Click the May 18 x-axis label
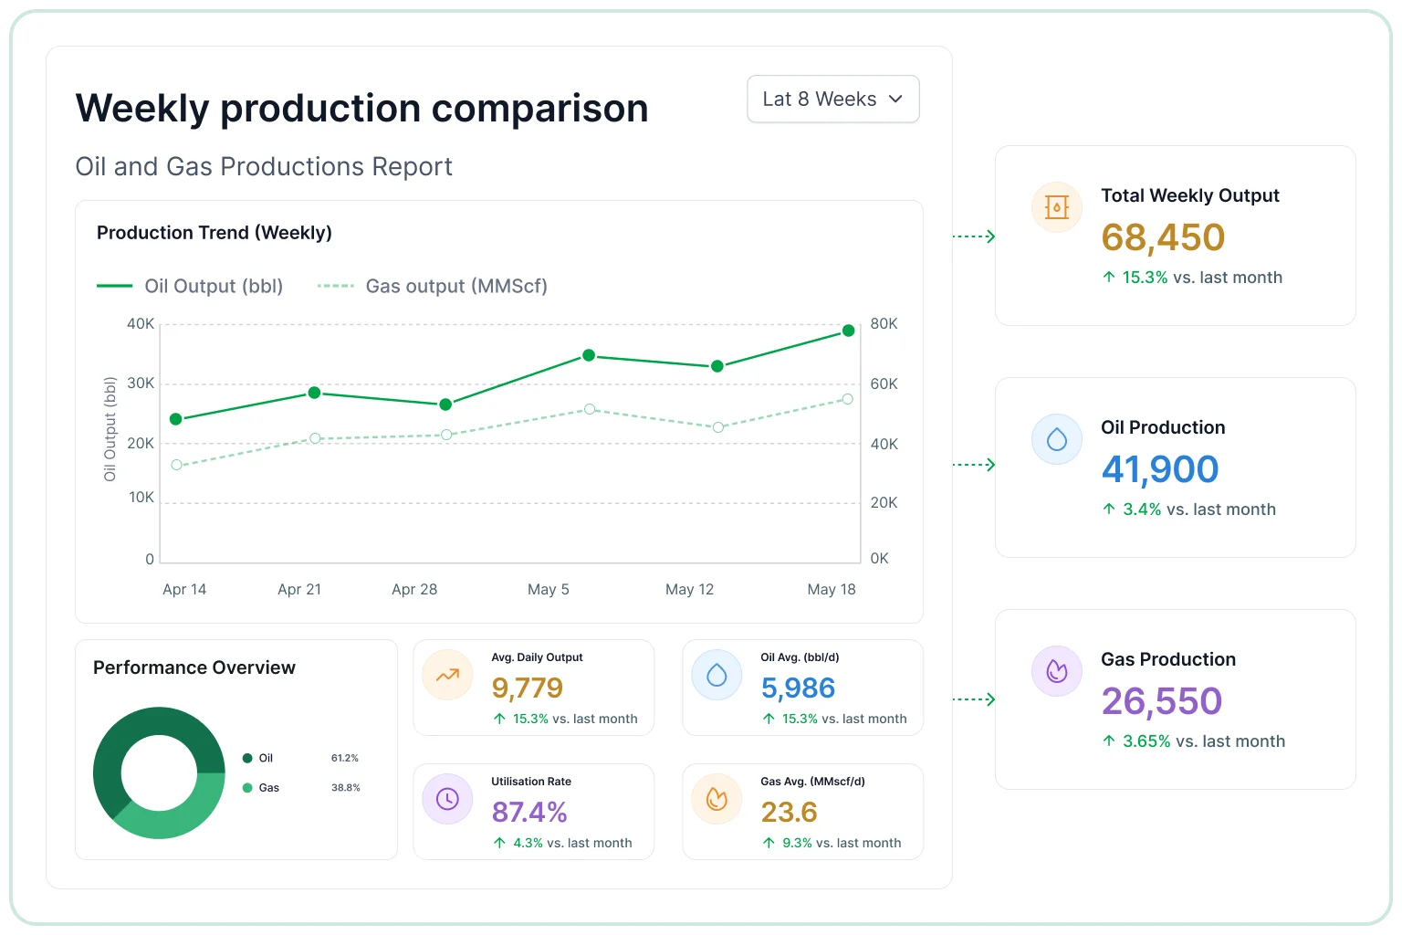 point(832,589)
